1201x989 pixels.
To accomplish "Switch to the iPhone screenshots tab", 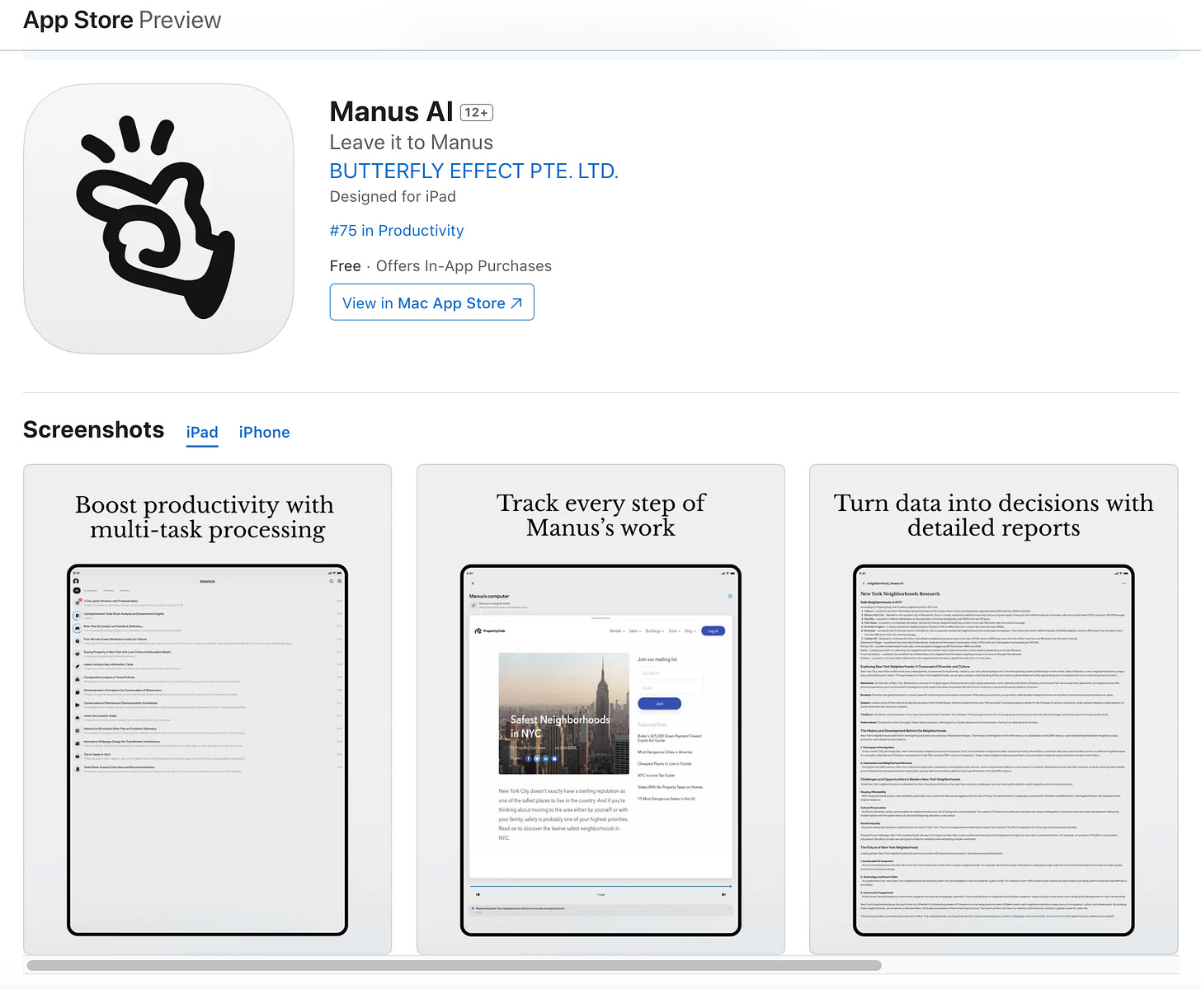I will coord(264,432).
